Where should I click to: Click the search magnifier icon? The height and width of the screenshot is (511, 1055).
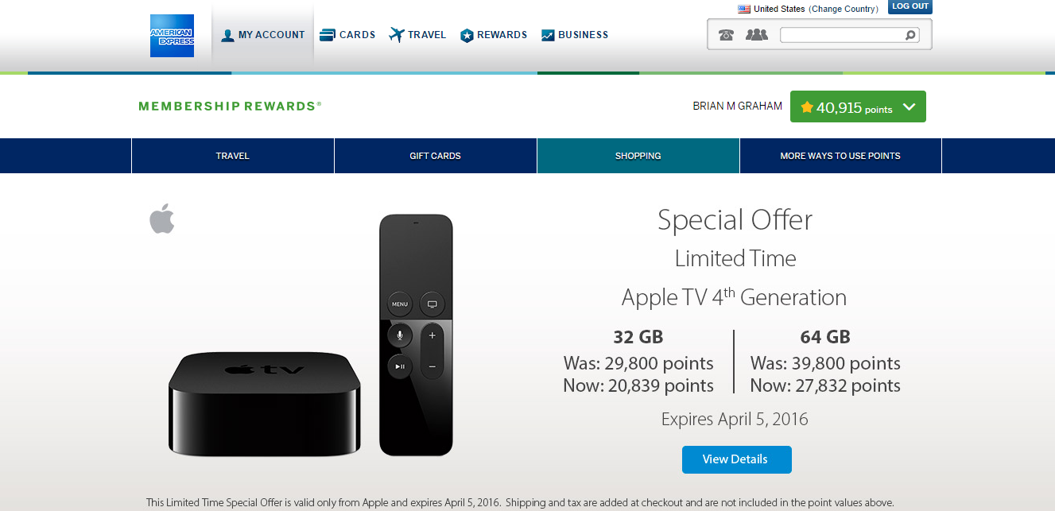point(910,35)
